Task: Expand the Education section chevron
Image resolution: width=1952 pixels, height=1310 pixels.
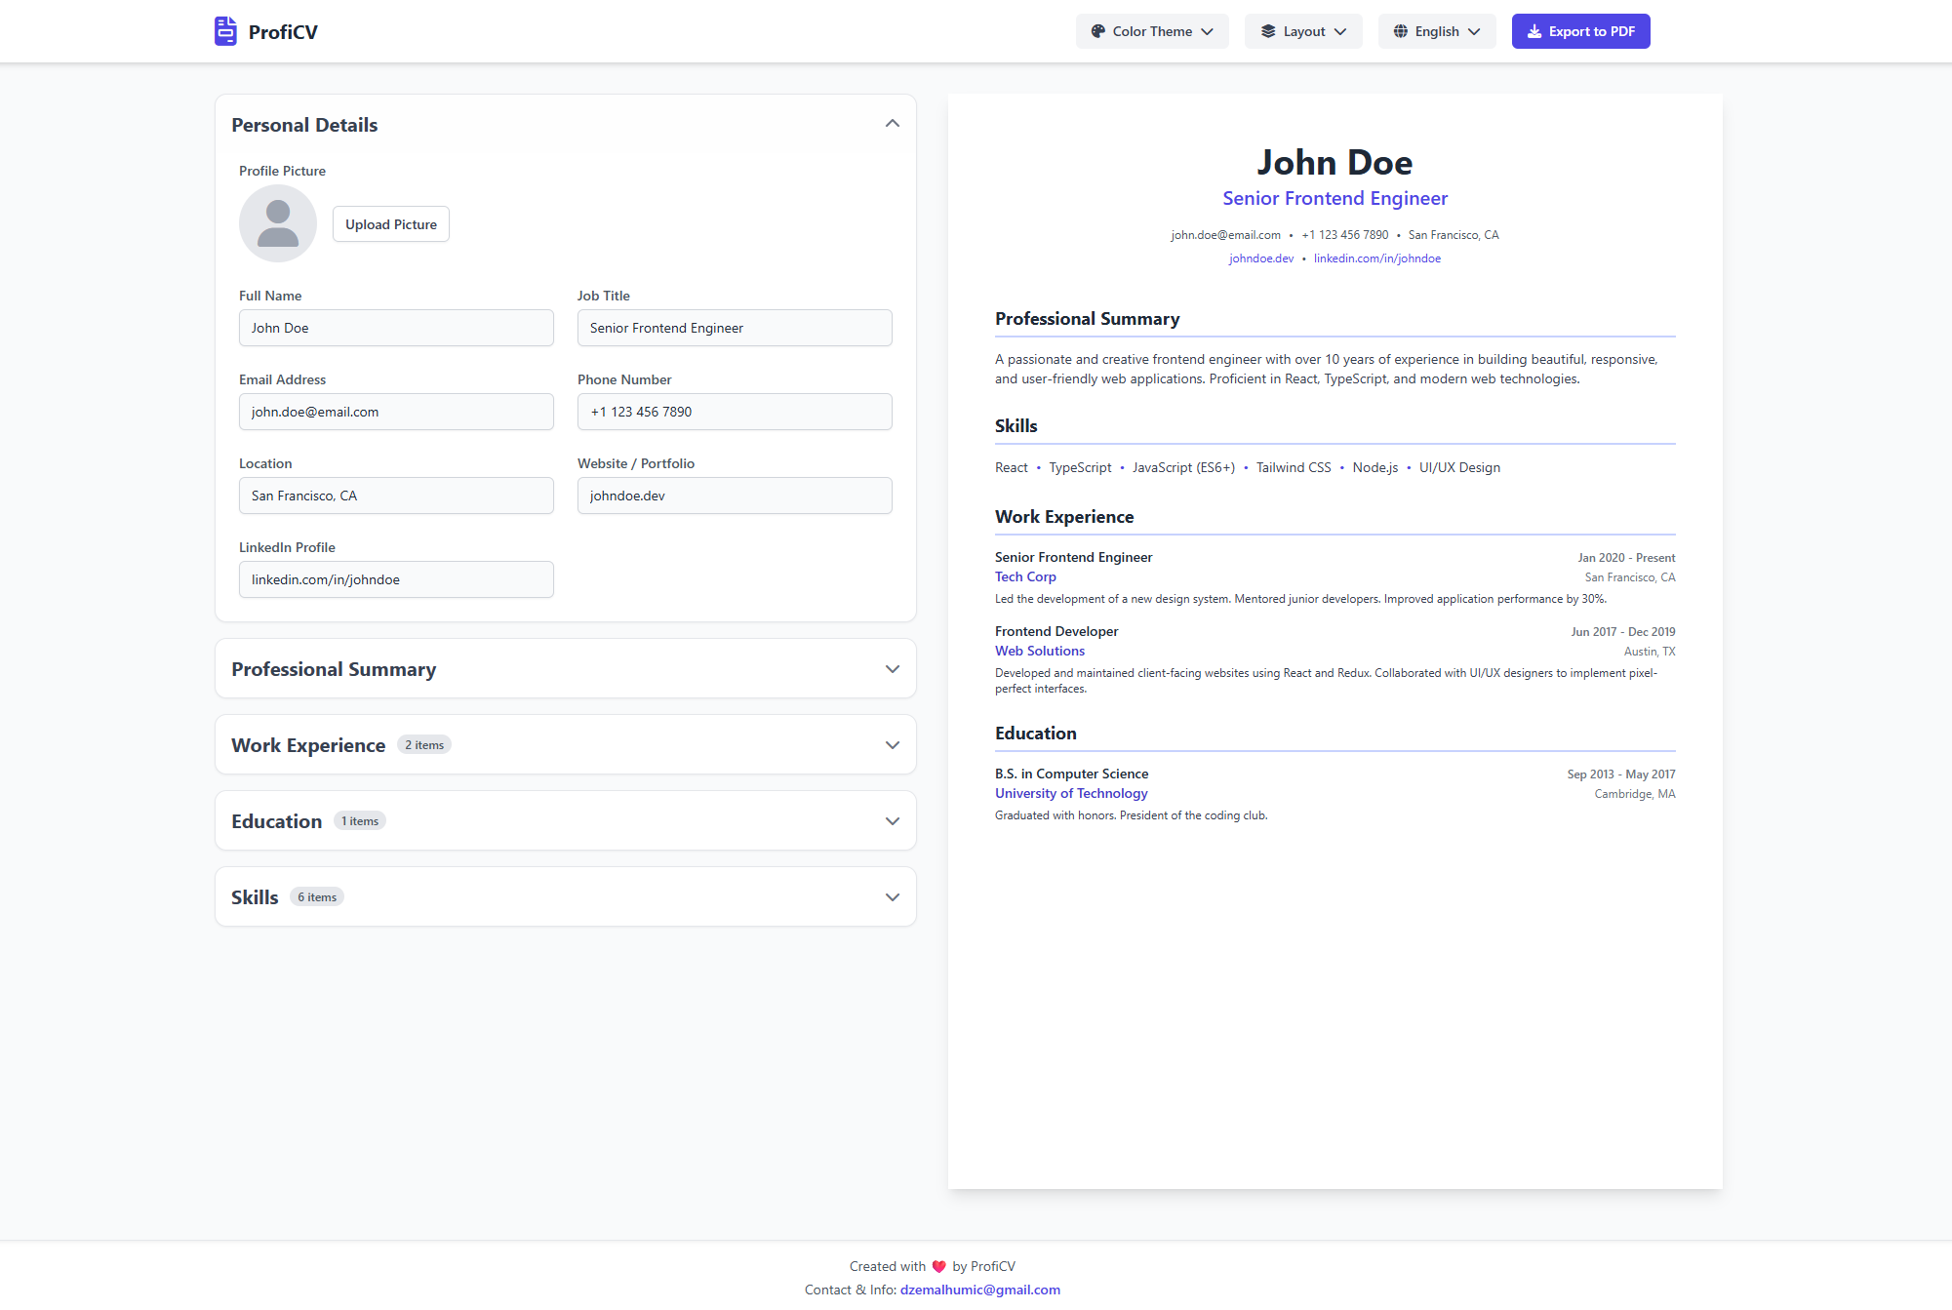Action: pos(892,821)
